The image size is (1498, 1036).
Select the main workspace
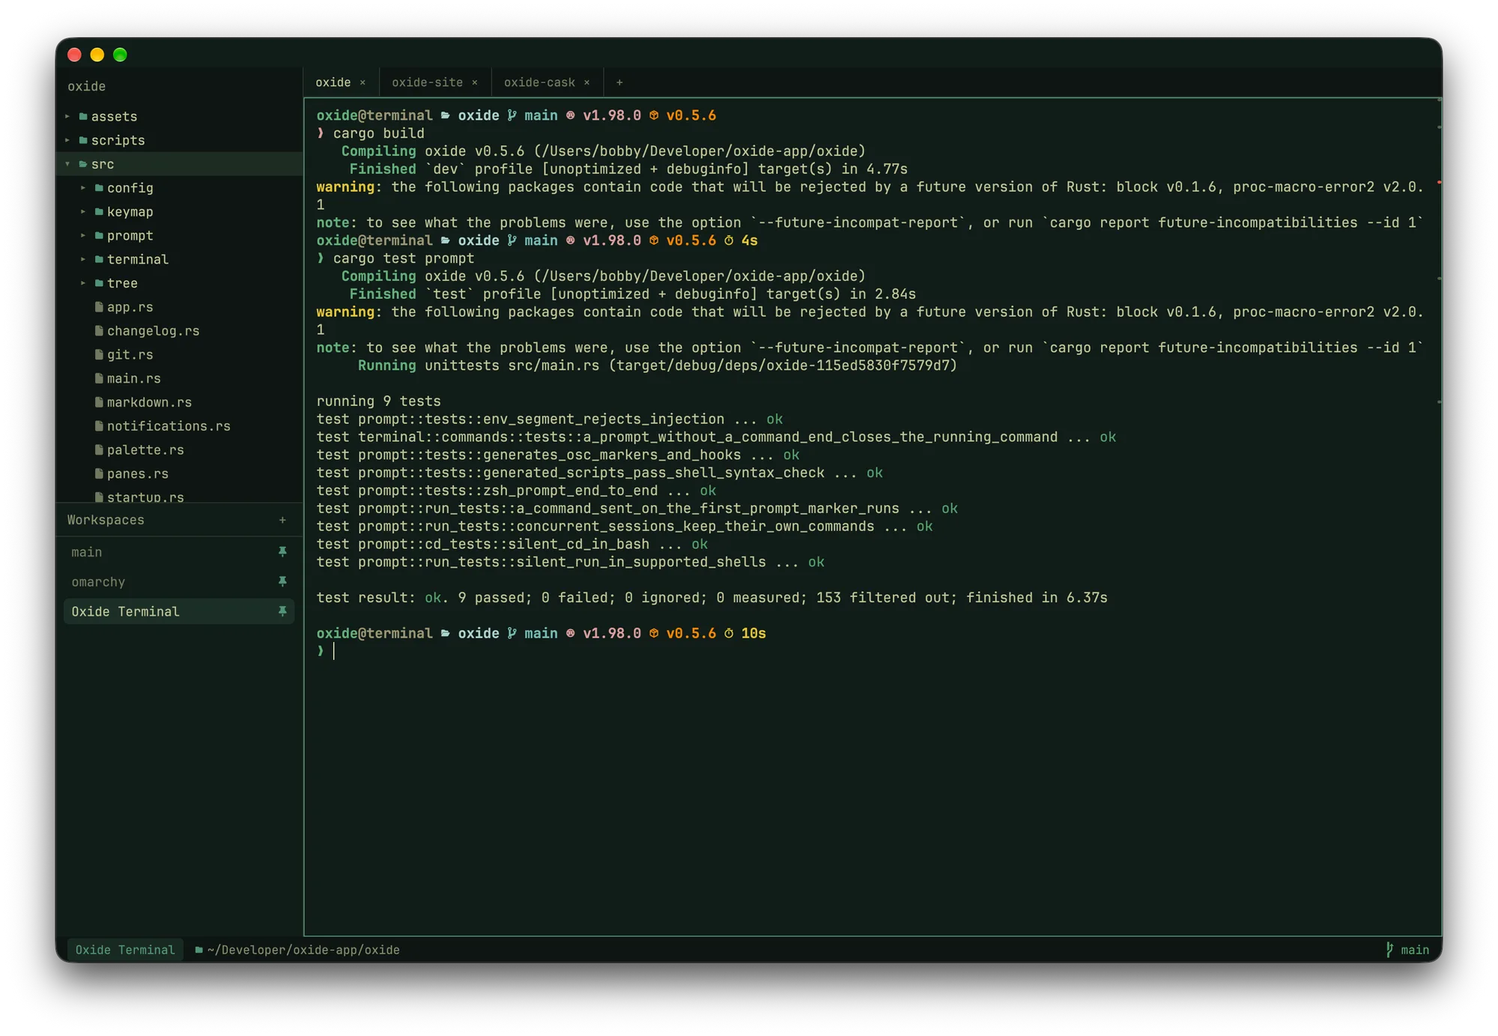179,552
